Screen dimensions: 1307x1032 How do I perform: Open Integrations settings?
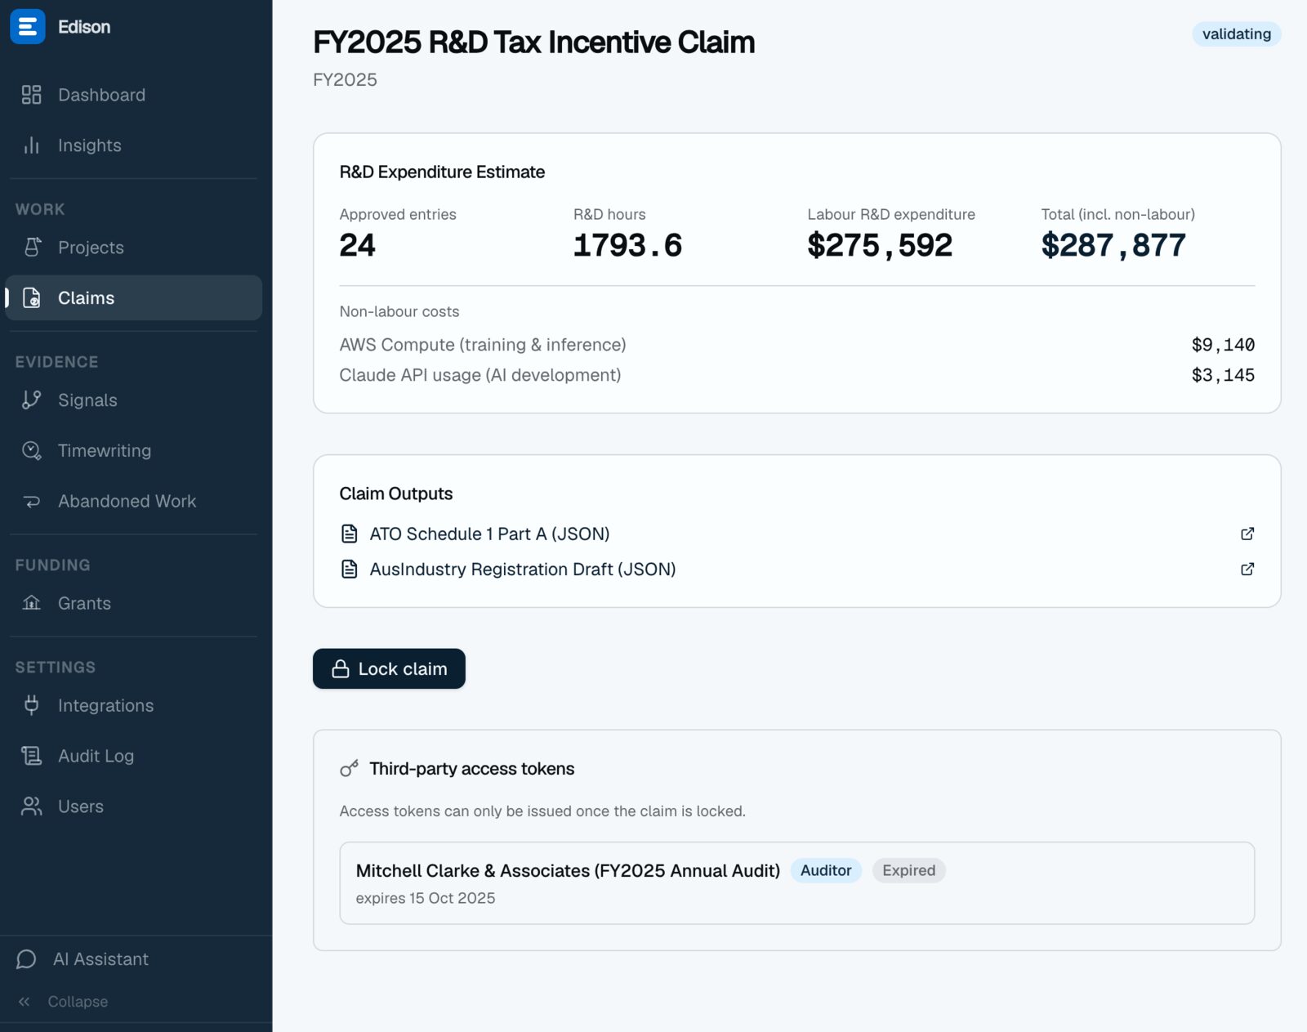pos(134,705)
